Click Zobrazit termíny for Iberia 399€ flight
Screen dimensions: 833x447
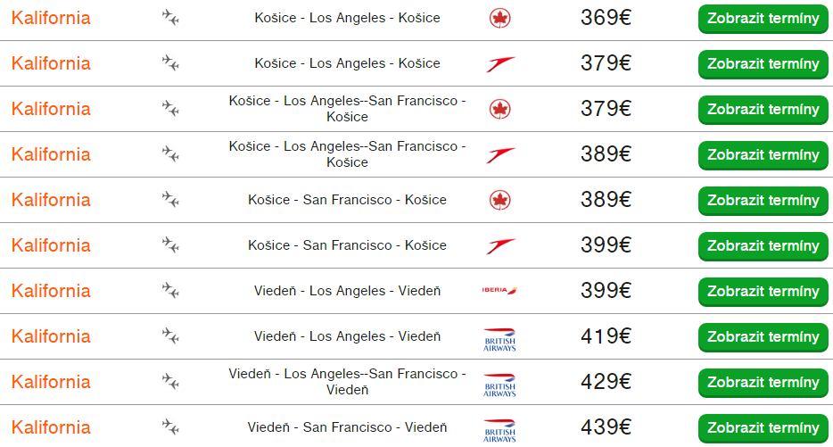pos(763,292)
